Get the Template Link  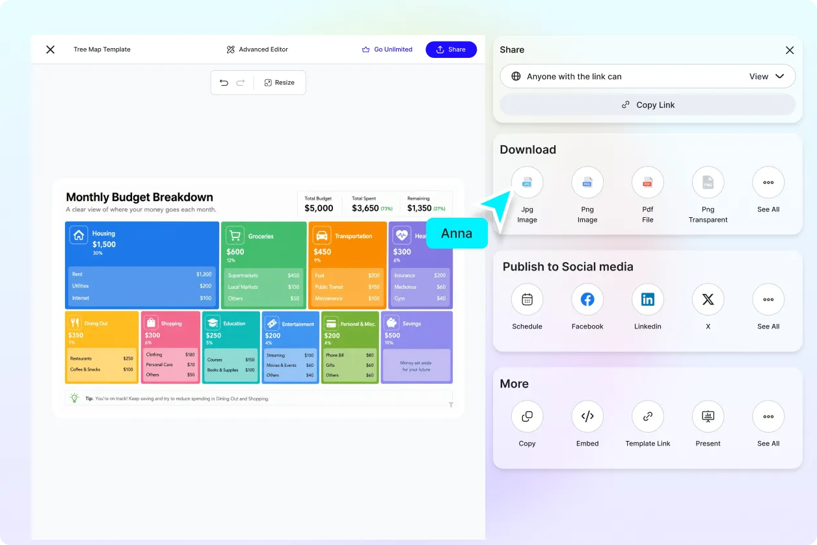[648, 417]
